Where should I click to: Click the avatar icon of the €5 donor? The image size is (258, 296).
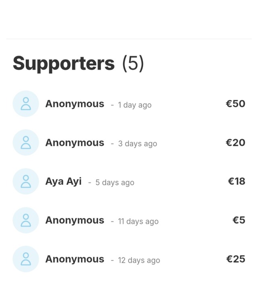point(26,220)
